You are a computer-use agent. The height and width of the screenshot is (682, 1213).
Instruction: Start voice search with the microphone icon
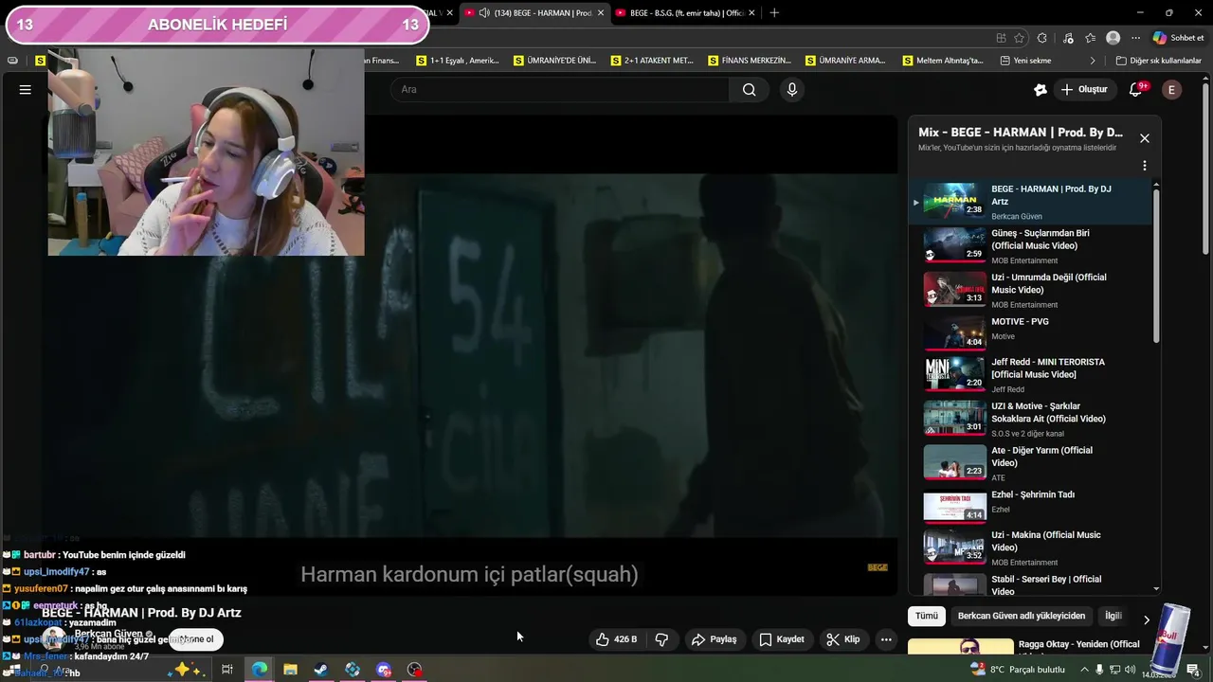792,89
